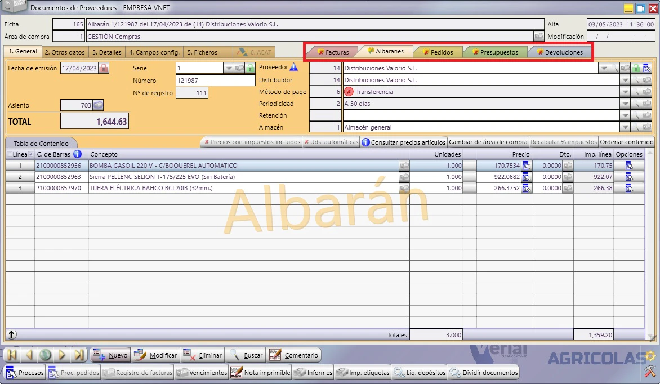Click the warning triangle next to Proveedor
660x384 pixels.
[294, 66]
